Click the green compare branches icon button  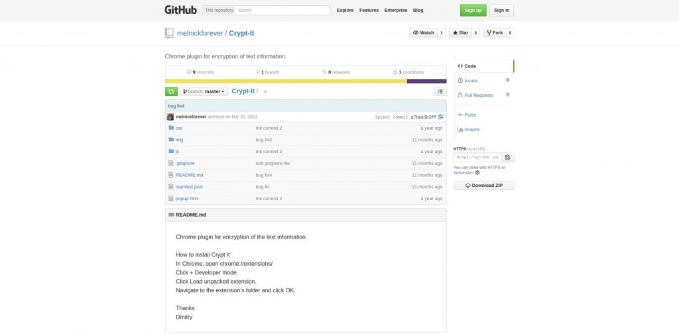click(x=171, y=91)
